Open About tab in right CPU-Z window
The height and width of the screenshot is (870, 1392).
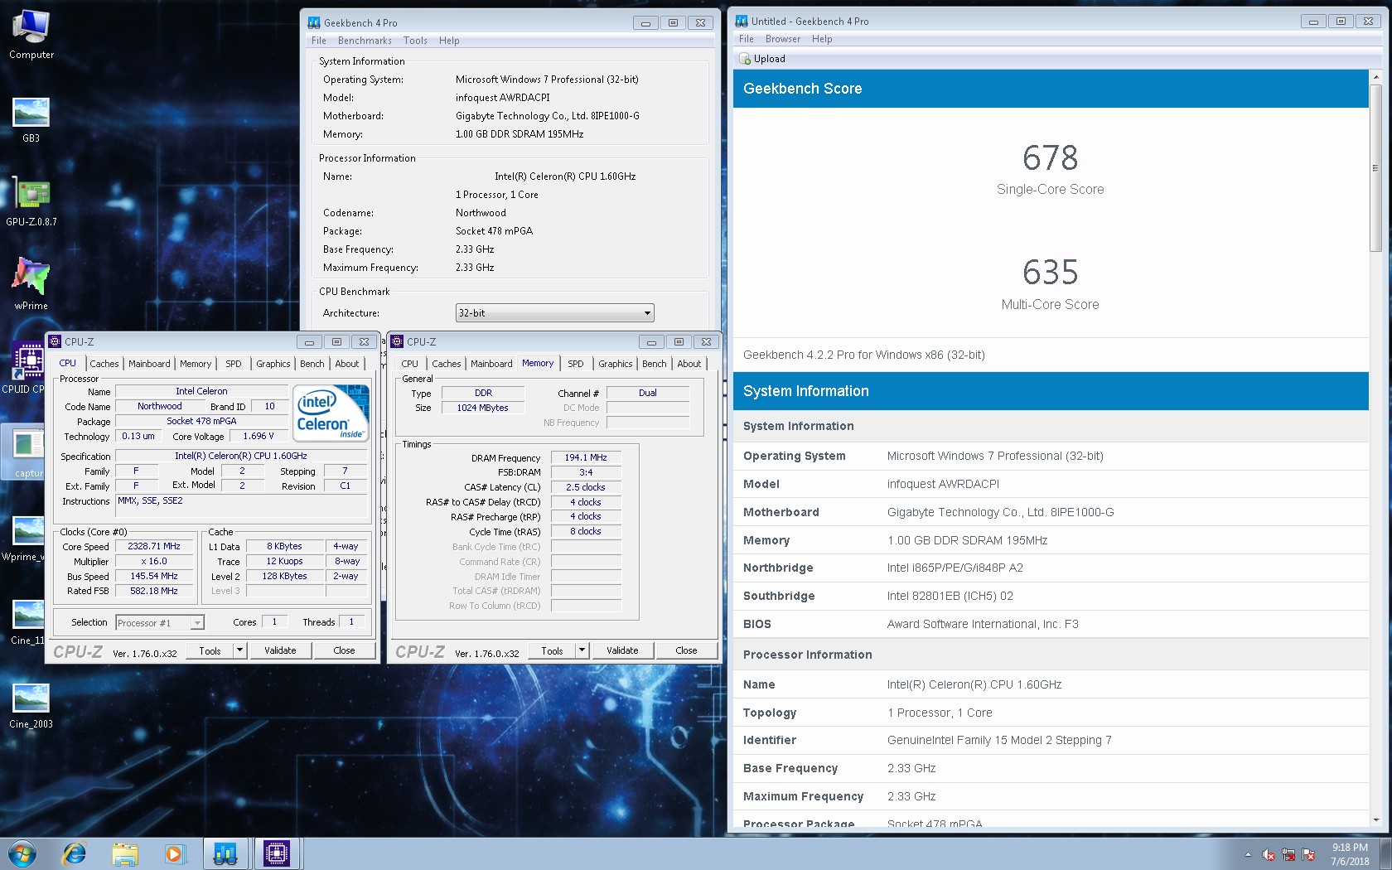tap(689, 364)
